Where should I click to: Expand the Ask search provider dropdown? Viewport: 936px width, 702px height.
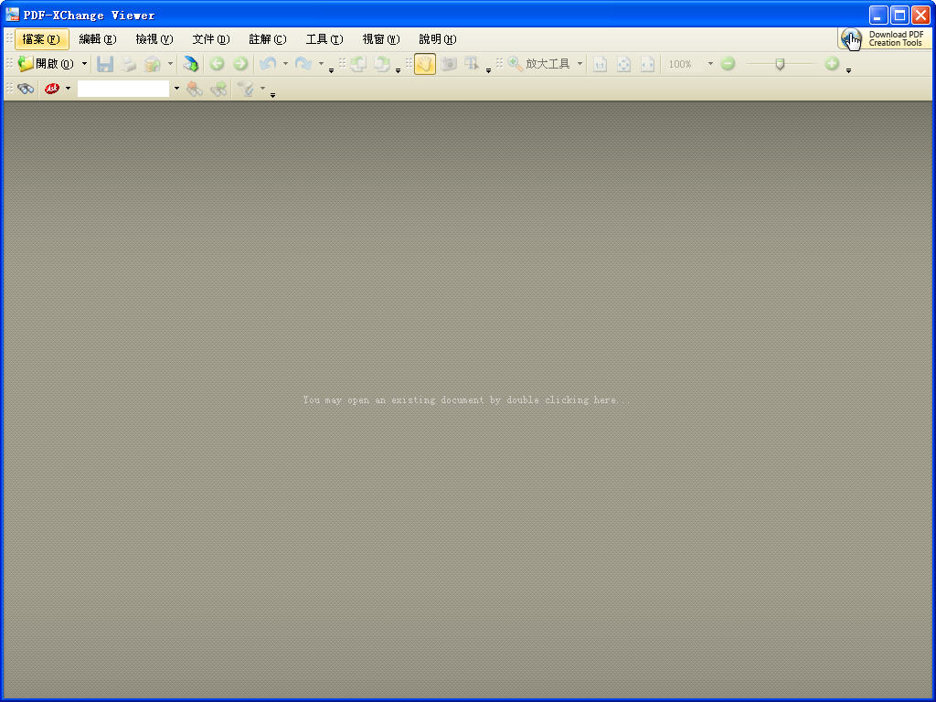[68, 89]
